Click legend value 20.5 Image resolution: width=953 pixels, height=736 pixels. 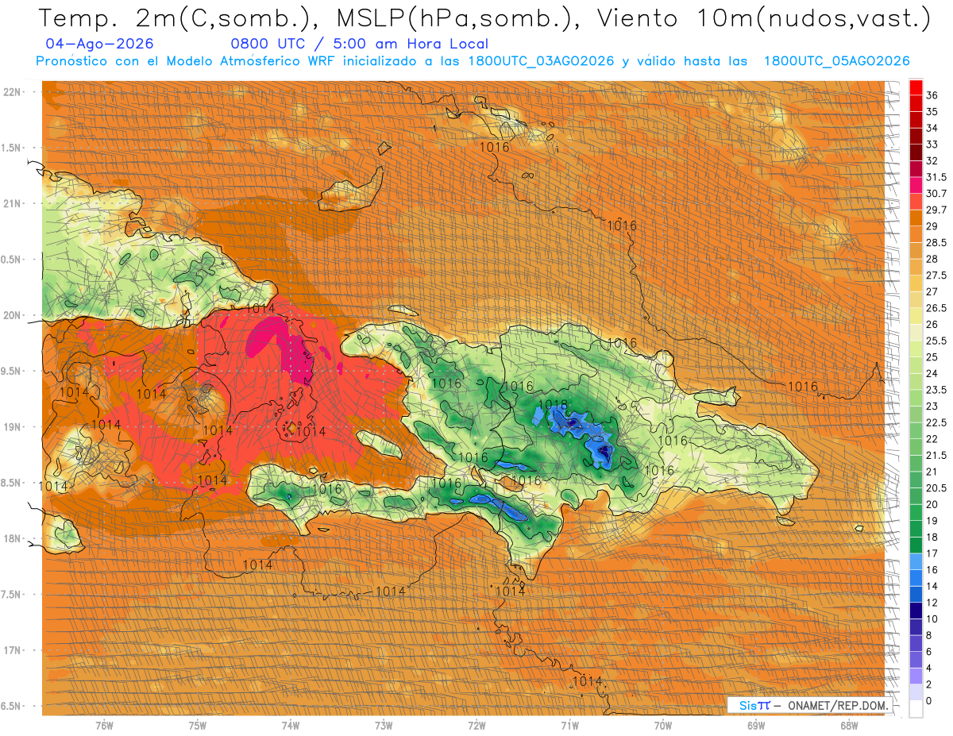click(x=936, y=488)
